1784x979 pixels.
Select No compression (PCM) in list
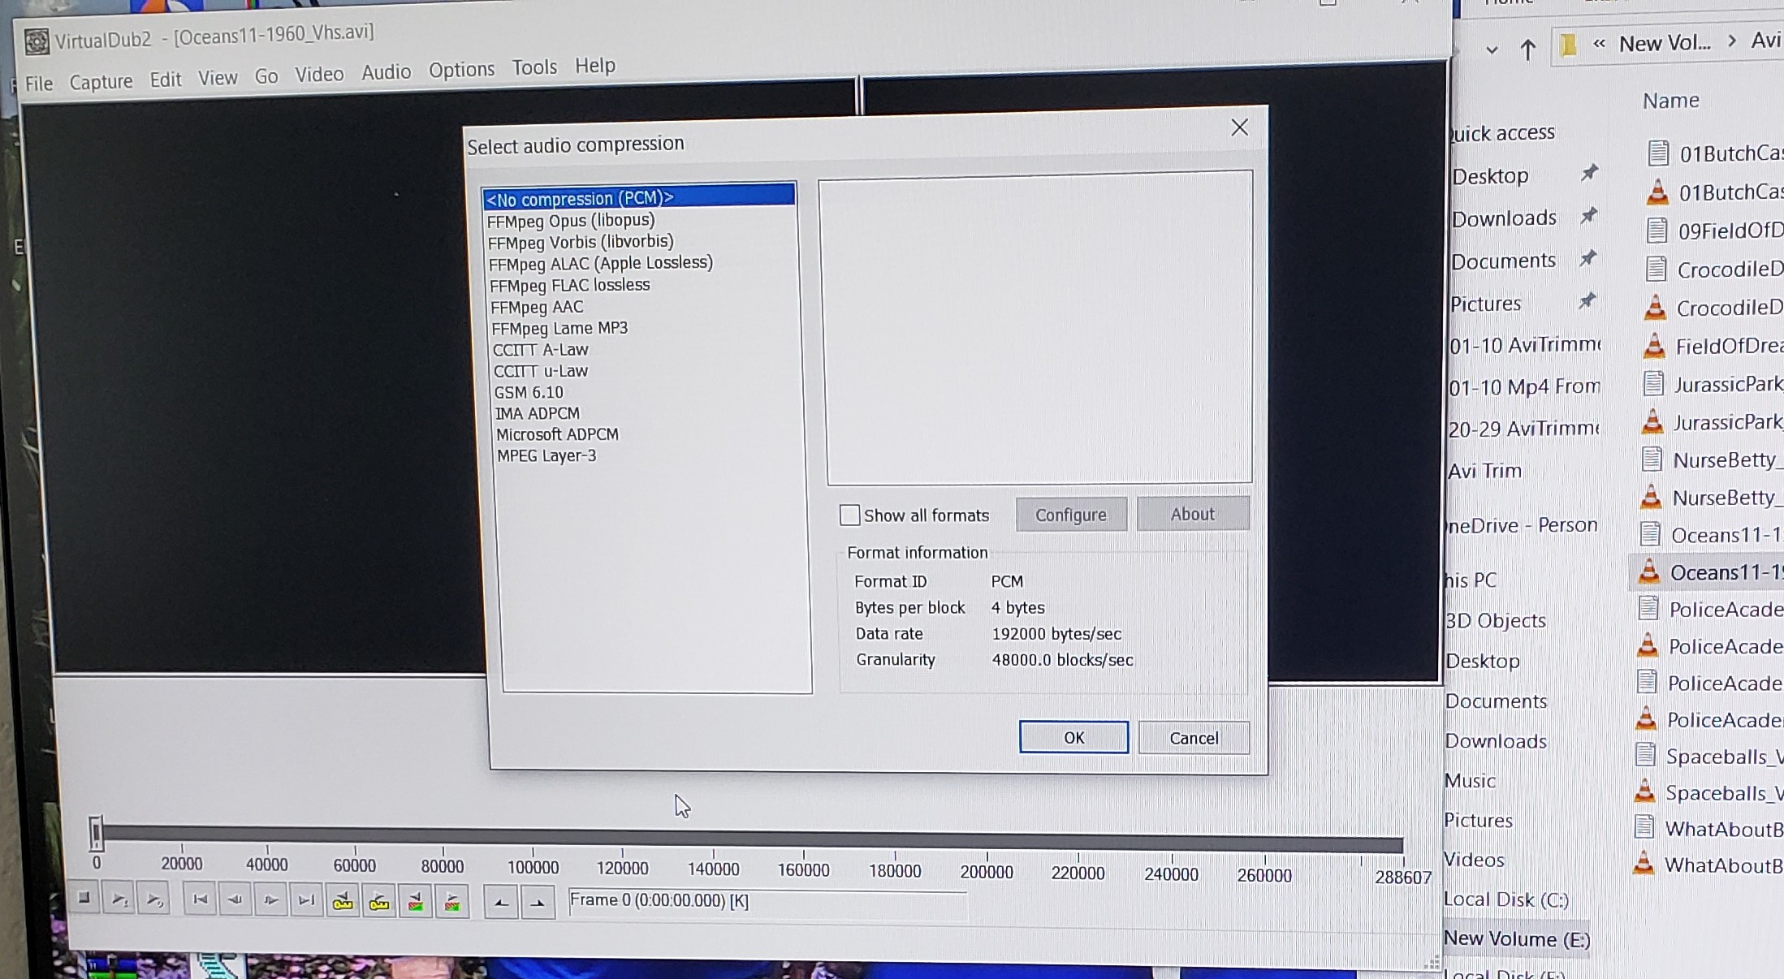(x=638, y=197)
